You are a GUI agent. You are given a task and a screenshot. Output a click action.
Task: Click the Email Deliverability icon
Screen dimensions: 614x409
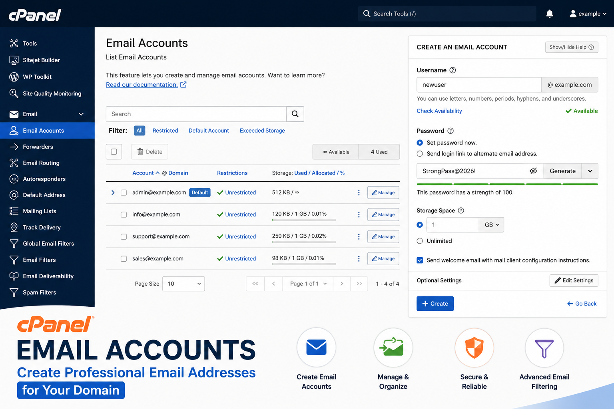point(14,276)
